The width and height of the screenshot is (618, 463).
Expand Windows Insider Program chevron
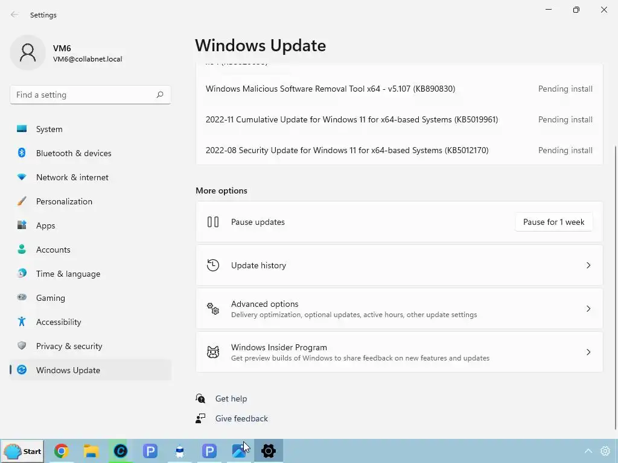[588, 351]
